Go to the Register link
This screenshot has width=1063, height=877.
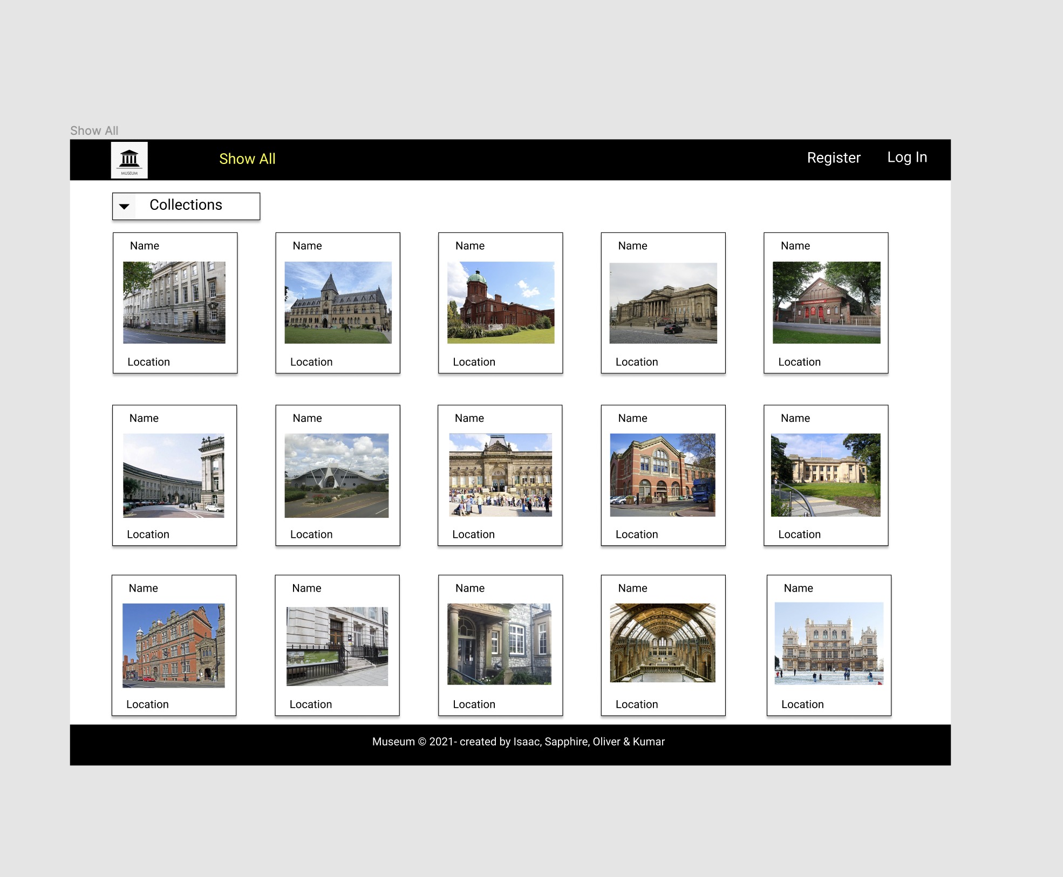tap(834, 157)
